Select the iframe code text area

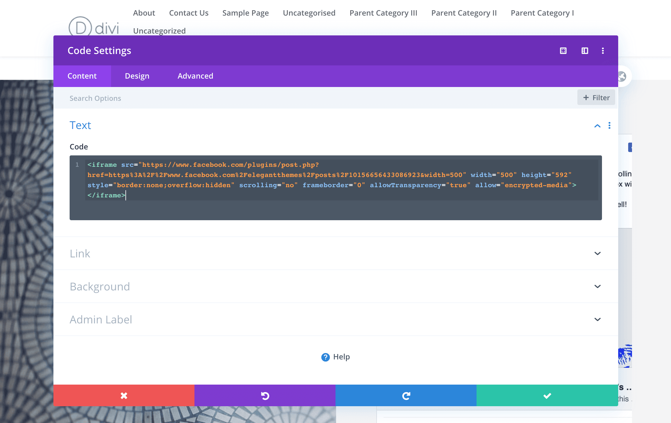(x=335, y=187)
